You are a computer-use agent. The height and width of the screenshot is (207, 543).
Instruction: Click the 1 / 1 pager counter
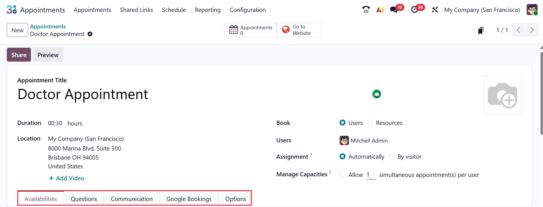coord(502,30)
